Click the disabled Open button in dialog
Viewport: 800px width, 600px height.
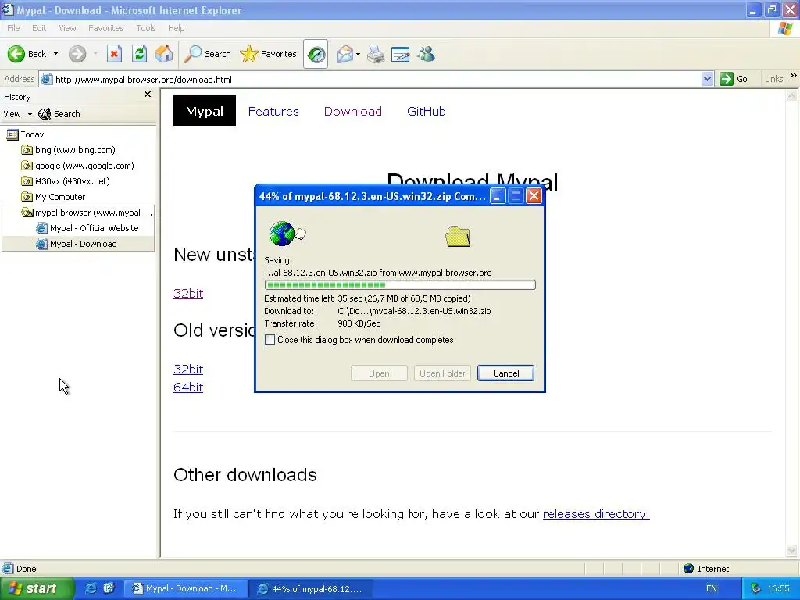point(379,373)
